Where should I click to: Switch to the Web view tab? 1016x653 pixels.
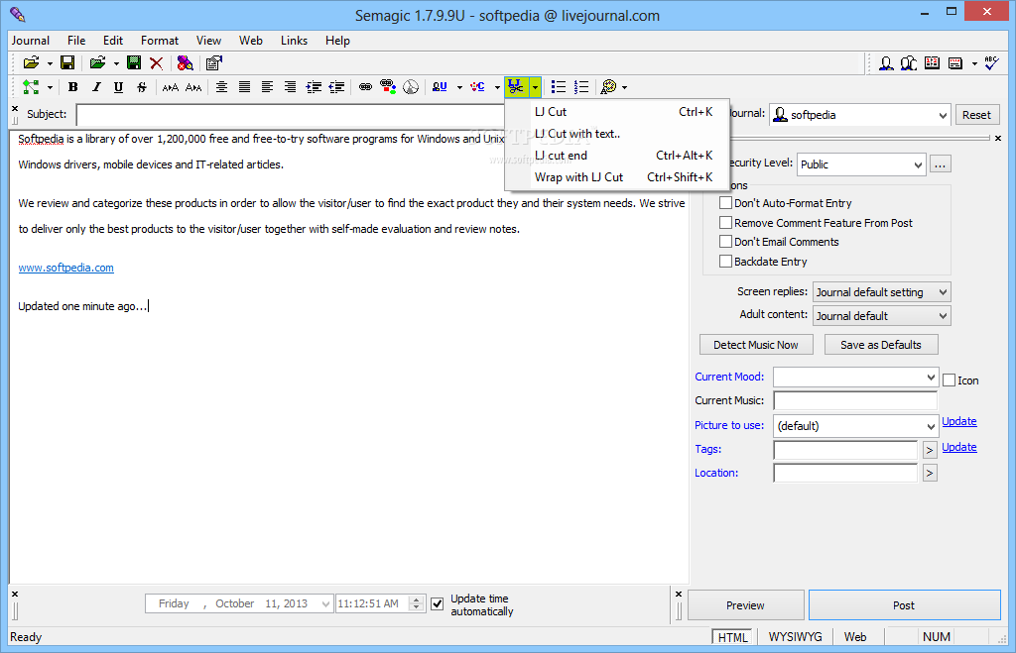coord(854,637)
